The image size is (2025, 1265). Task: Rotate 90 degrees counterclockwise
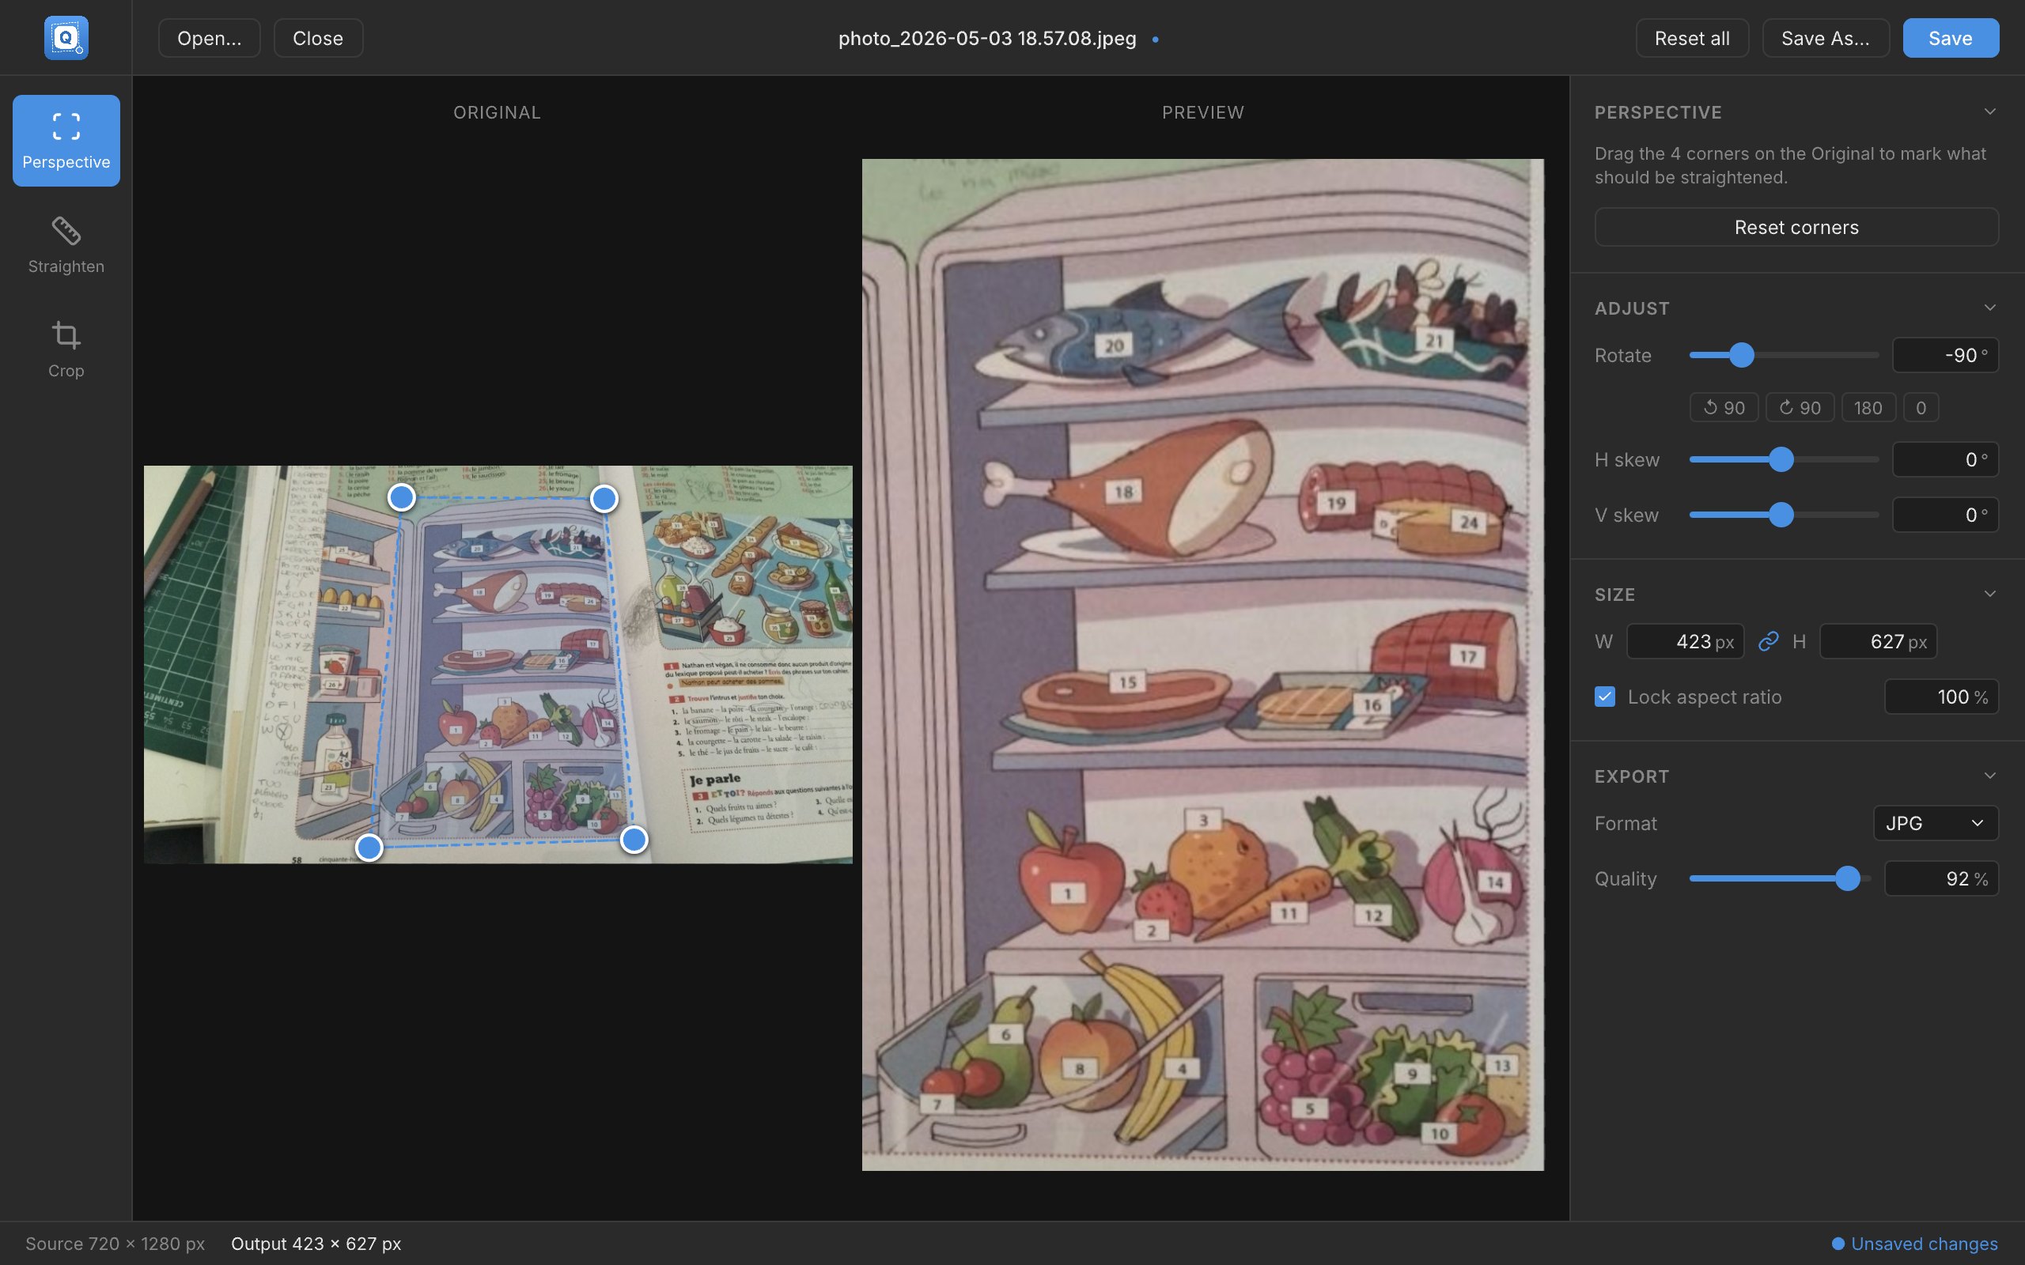pos(1724,407)
